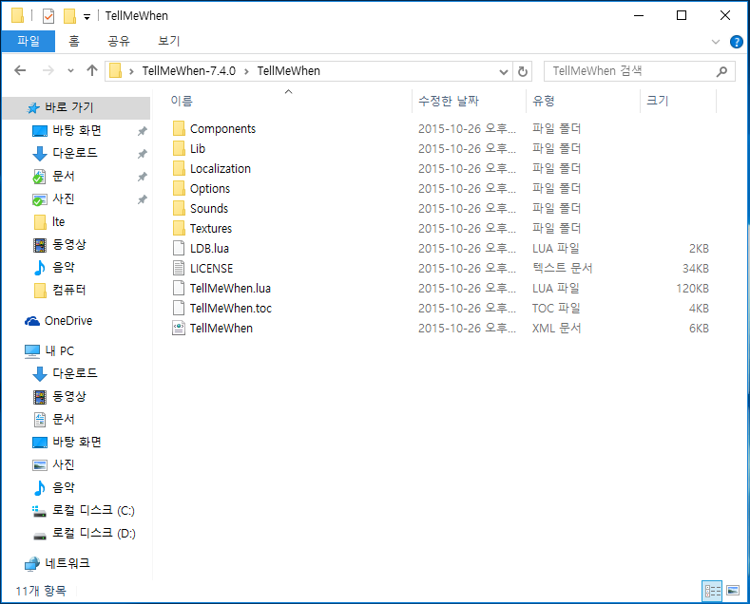Viewport: 750px width, 604px height.
Task: Open pinned 다운로드 under quick access
Action: click(x=74, y=153)
